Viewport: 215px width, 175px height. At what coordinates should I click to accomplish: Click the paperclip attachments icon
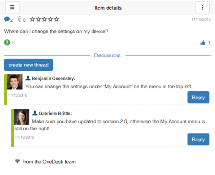coord(20,19)
